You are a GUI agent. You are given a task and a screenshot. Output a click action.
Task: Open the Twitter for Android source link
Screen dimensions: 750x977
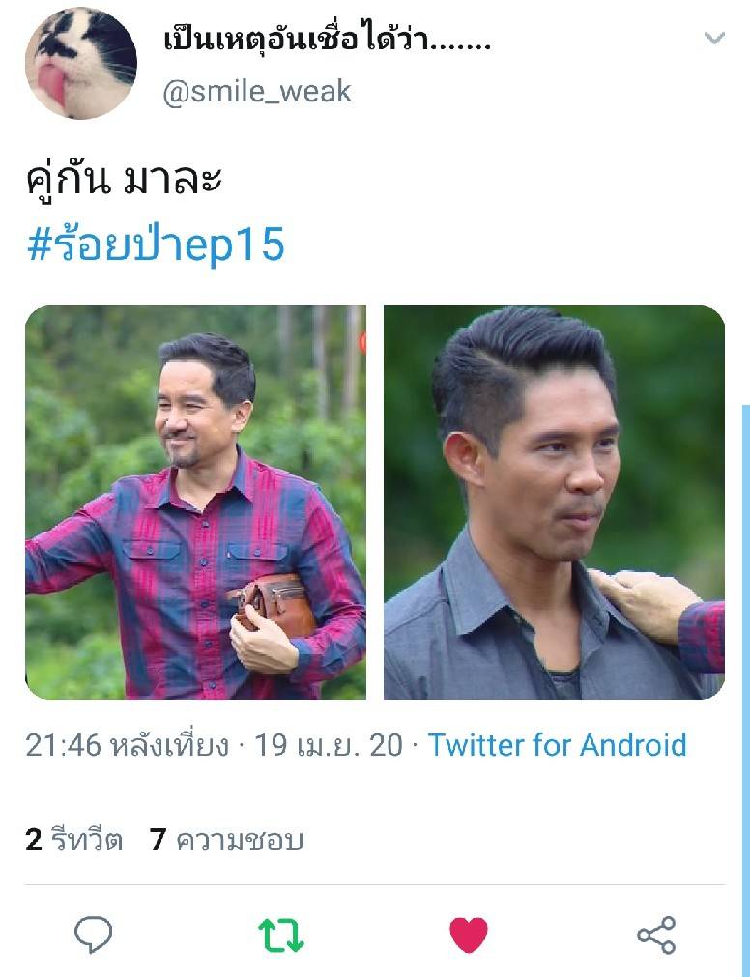tap(557, 745)
